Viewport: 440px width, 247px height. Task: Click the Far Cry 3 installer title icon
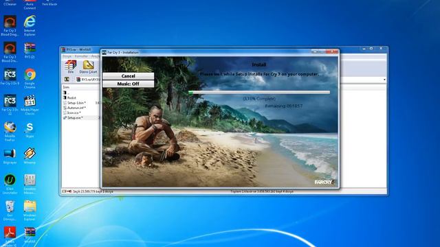[x=104, y=52]
